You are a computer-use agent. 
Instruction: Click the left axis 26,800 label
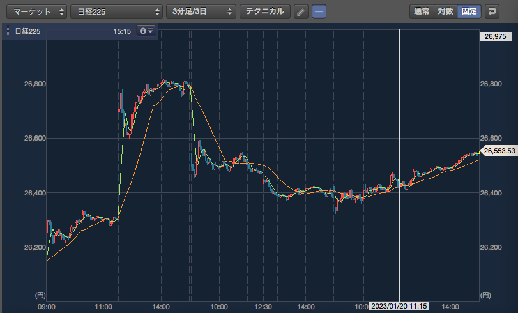pos(35,84)
